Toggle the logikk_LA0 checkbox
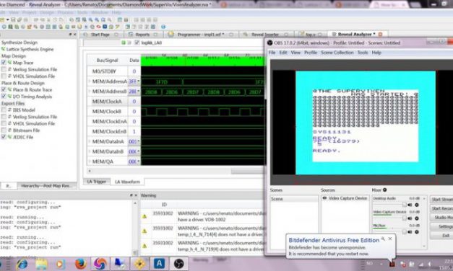This screenshot has width=453, height=271. [x=137, y=43]
